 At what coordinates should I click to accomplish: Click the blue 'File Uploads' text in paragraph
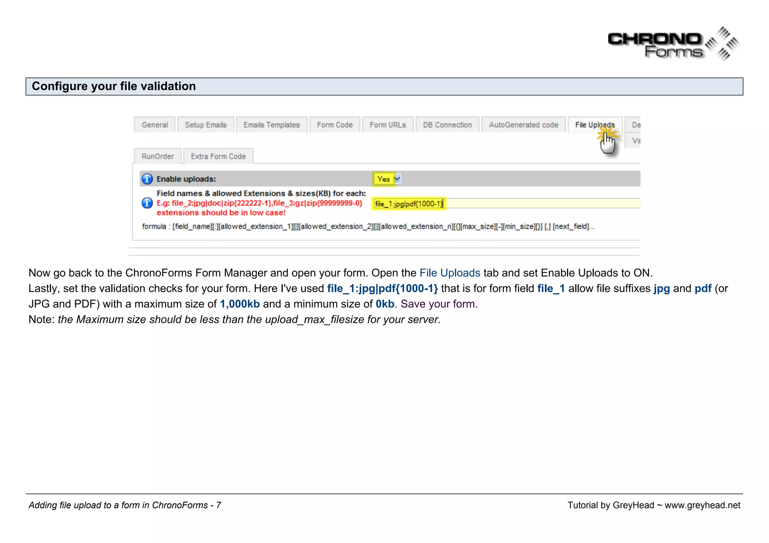450,273
